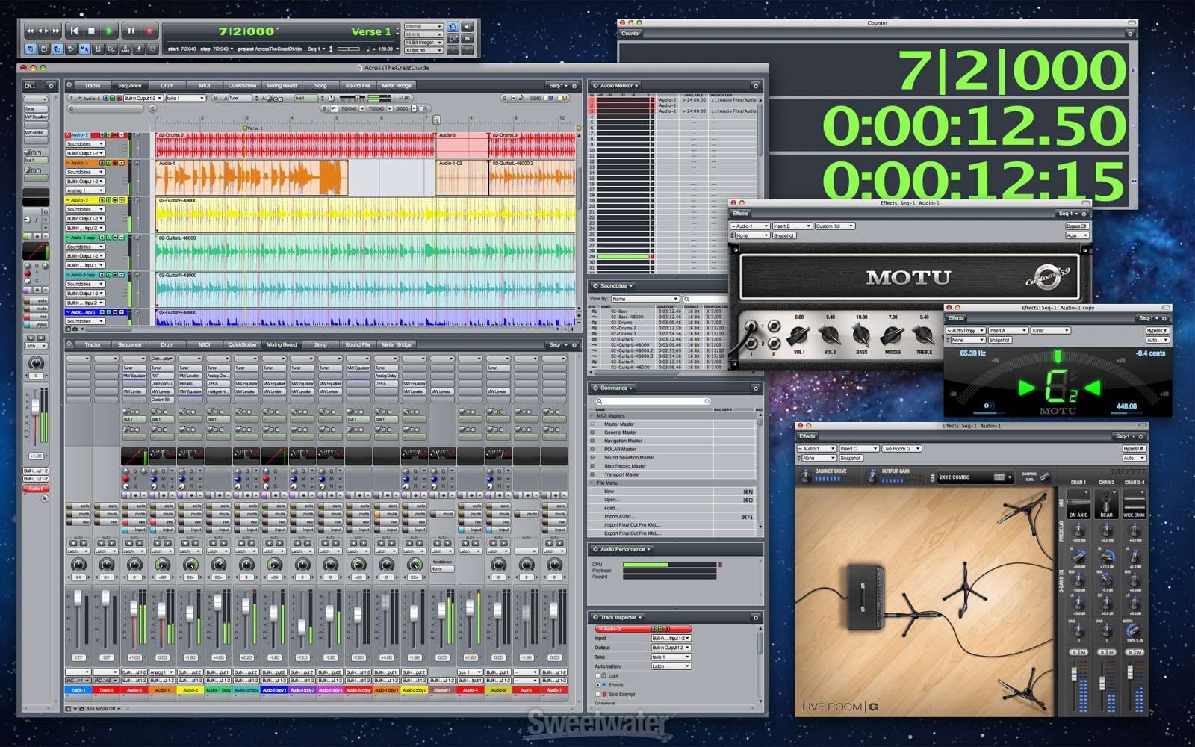1195x747 pixels.
Task: Click the TREBLE knob on the Custom '59 amp
Action: [922, 334]
